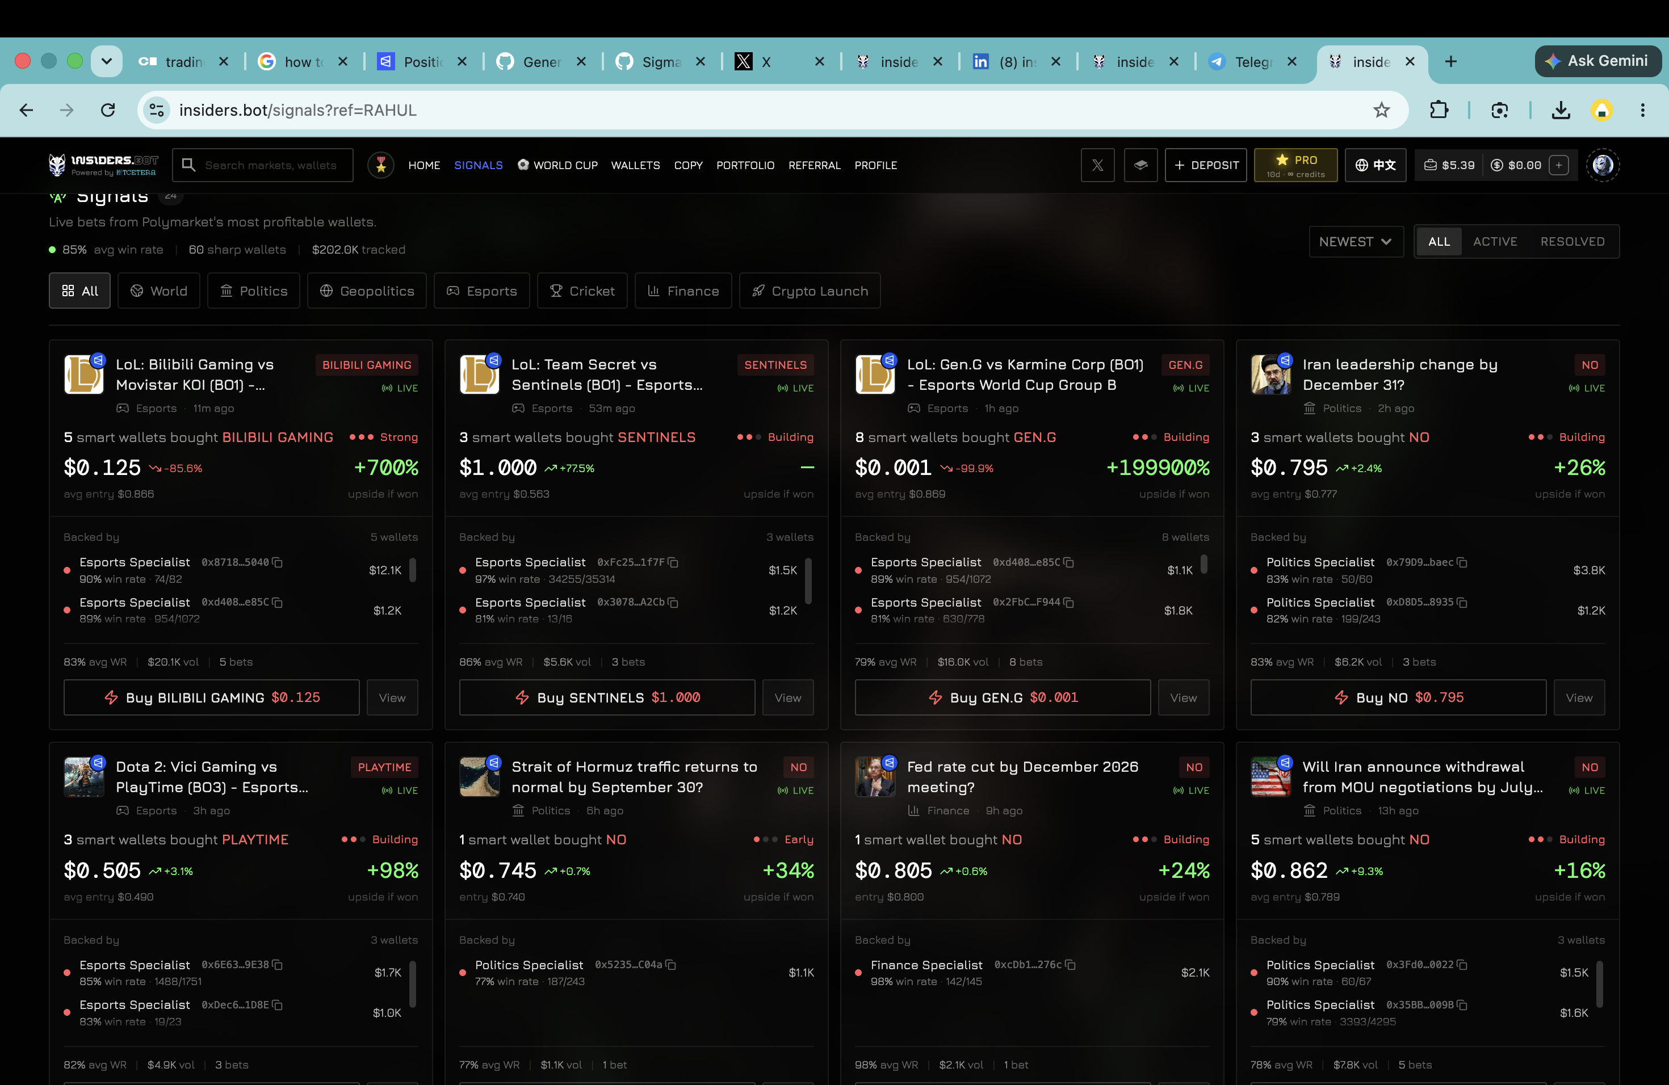Open SIGNALS navigation item

[x=478, y=165]
